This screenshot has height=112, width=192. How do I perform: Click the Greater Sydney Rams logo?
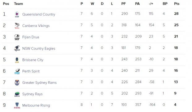pos(17,83)
